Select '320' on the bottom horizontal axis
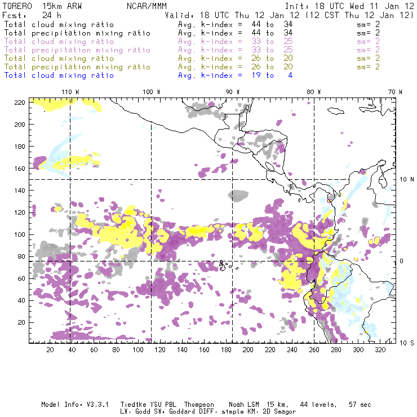The width and height of the screenshot is (417, 417). pyautogui.click(x=380, y=350)
